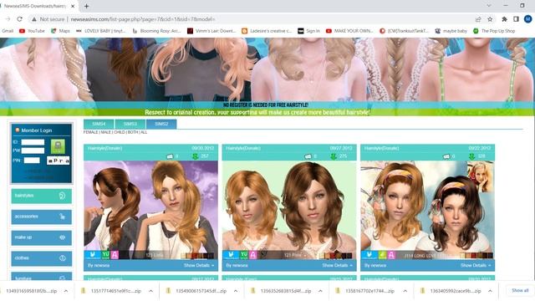Select the SIMS2 tab
This screenshot has height=301, width=535.
click(161, 124)
